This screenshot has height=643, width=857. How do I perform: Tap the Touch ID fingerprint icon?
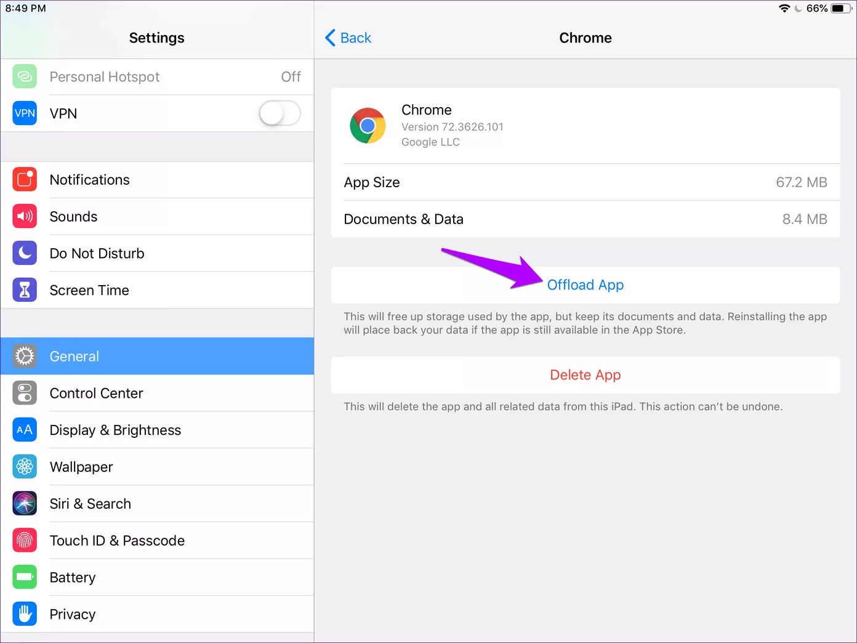coord(25,540)
